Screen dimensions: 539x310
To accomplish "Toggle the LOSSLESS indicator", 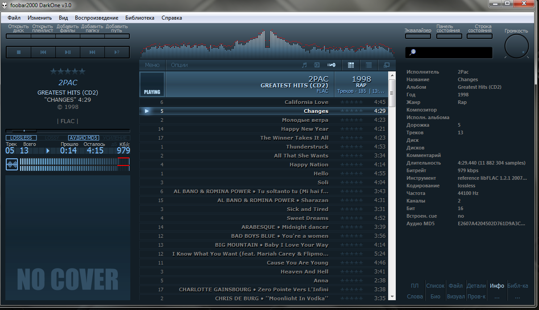I will [21, 138].
